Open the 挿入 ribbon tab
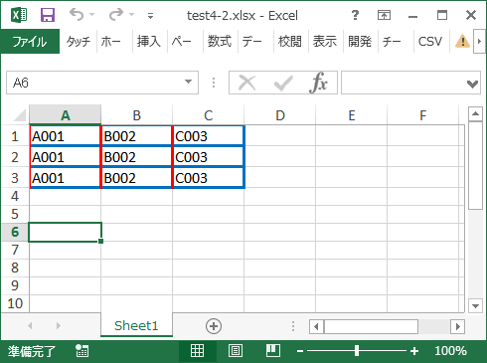This screenshot has height=363, width=487. click(149, 42)
